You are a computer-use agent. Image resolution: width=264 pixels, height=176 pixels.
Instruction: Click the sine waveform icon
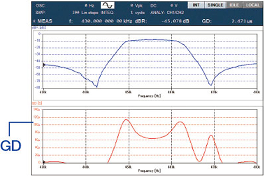[x=108, y=5]
